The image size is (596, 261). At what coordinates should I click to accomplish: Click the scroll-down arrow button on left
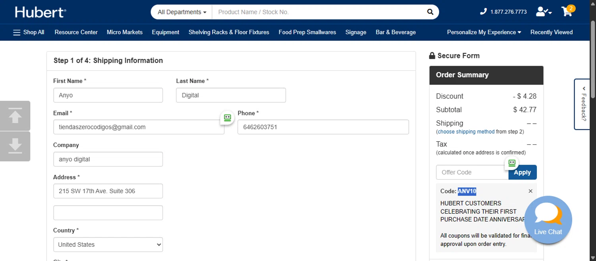point(15,146)
